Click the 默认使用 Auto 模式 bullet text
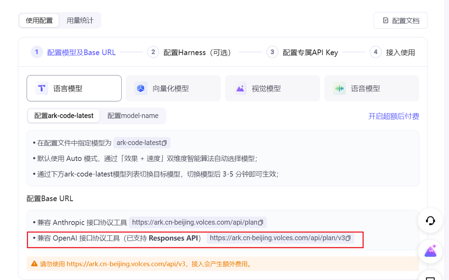 (x=147, y=158)
